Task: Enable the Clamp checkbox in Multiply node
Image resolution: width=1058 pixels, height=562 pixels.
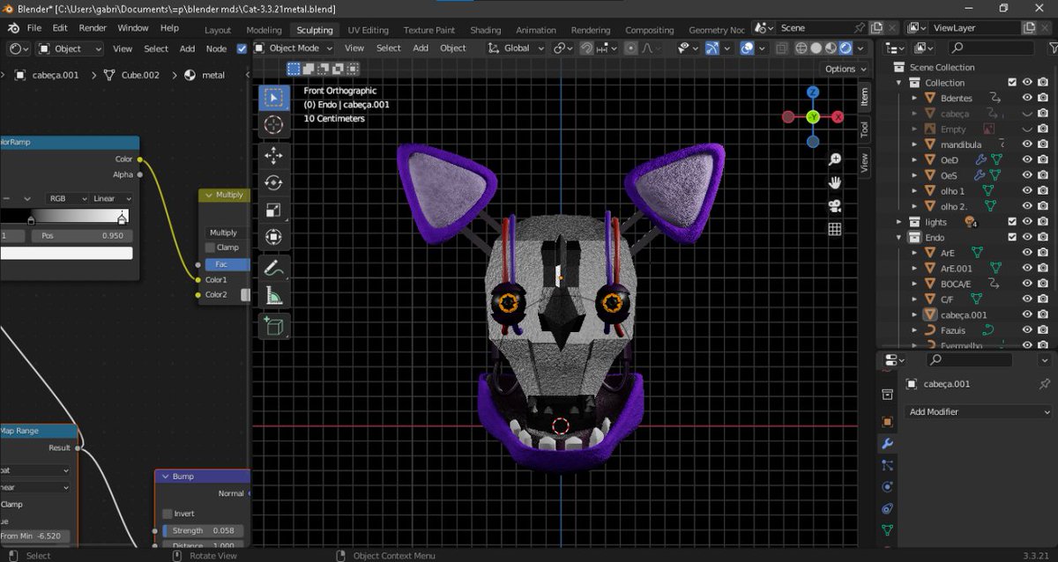Action: coord(210,248)
